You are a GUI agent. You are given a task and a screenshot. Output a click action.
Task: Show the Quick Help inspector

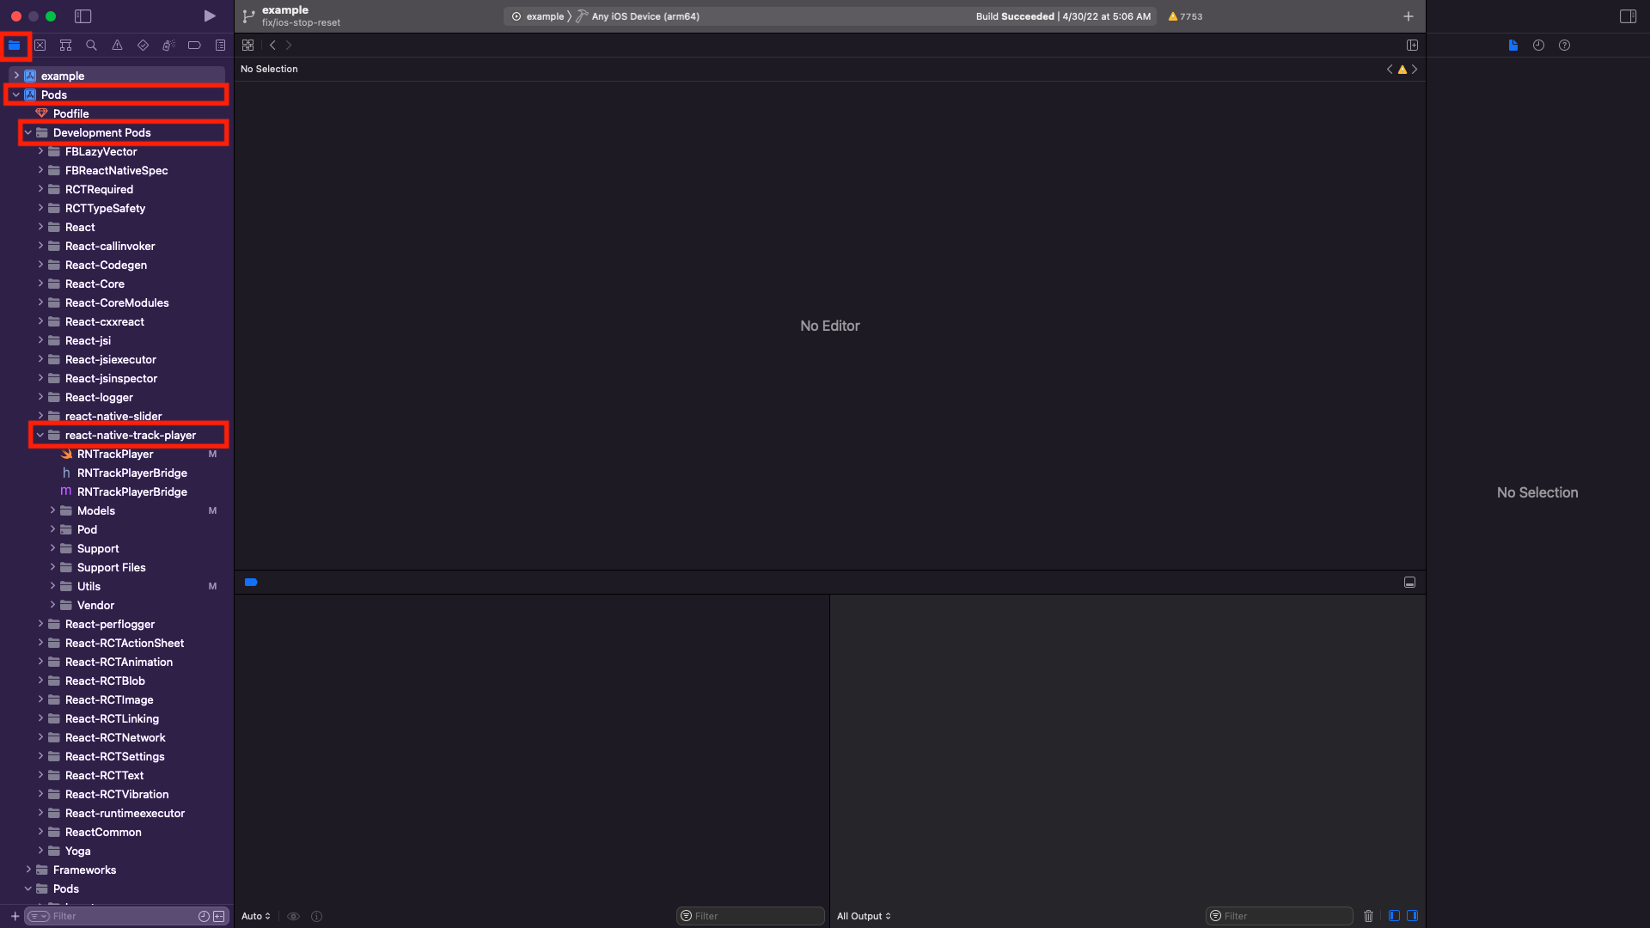click(1564, 45)
